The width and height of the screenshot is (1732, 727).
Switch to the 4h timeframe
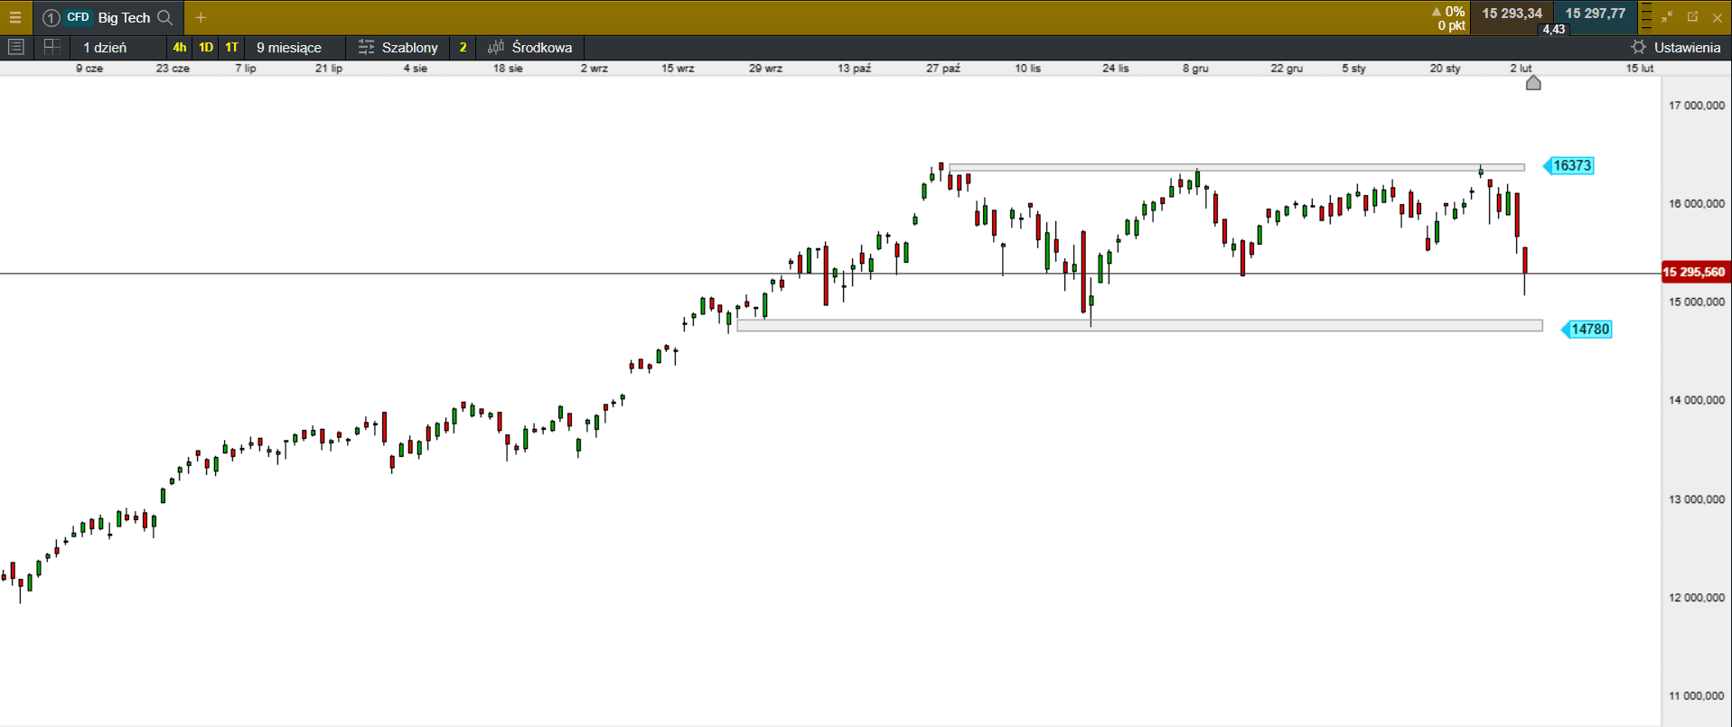pyautogui.click(x=179, y=47)
